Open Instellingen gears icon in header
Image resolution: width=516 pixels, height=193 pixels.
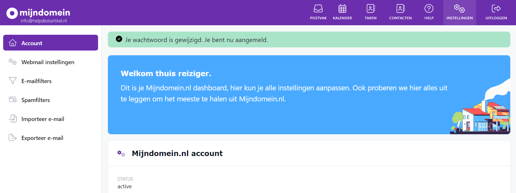click(459, 9)
